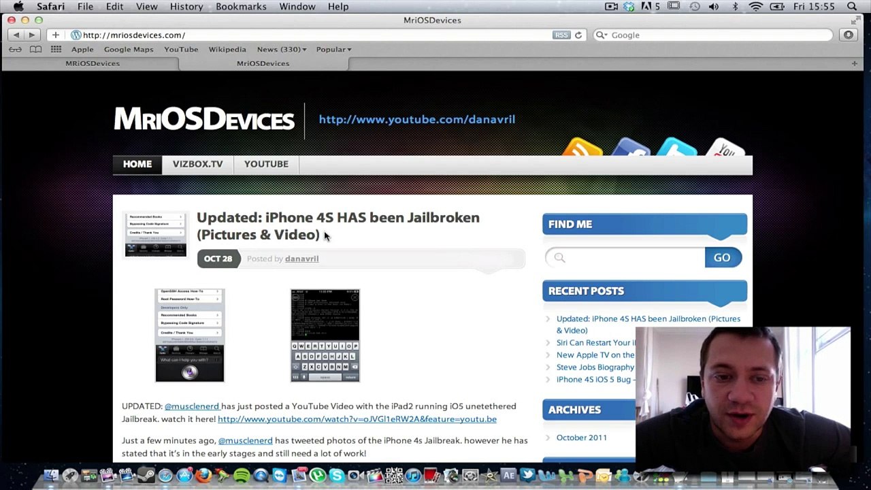Expand the Popular bookmarks dropdown
The height and width of the screenshot is (490, 871).
(x=333, y=49)
